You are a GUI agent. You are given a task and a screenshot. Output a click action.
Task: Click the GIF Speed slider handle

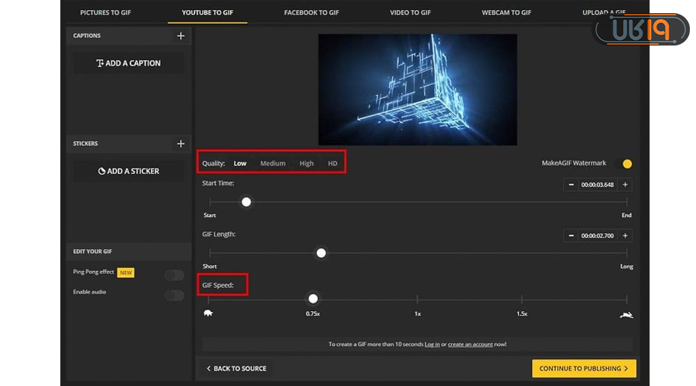[x=312, y=299]
